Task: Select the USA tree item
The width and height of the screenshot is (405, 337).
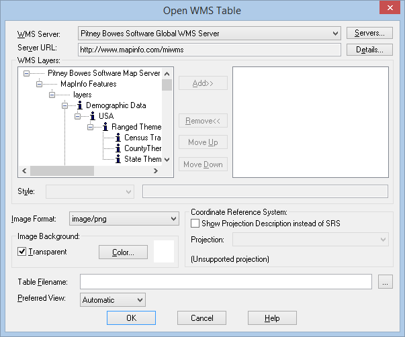Action: tap(106, 116)
